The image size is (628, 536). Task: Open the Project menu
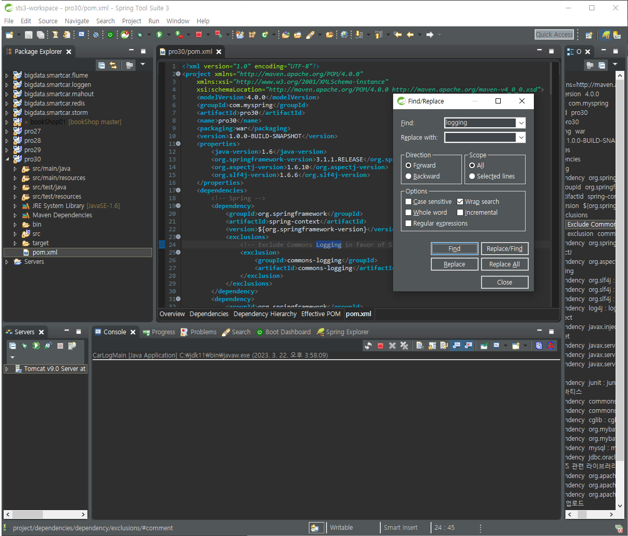point(131,21)
